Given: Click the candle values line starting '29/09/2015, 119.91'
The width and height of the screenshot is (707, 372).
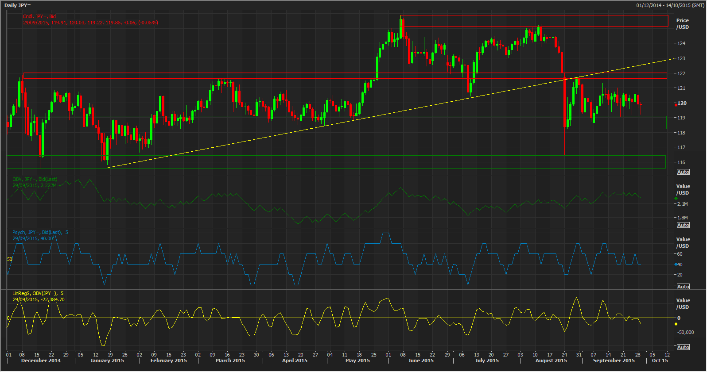Looking at the screenshot, I should (90, 23).
